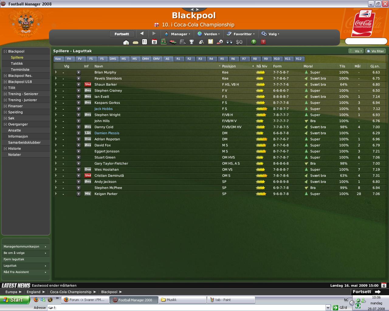Open the training board icon
The image size is (389, 311).
click(x=182, y=42)
